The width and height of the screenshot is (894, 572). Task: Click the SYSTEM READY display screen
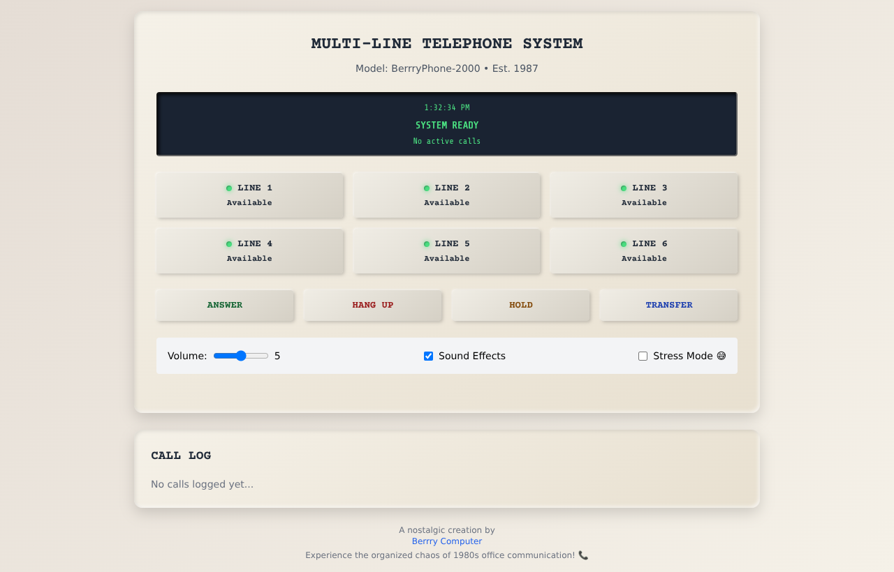tap(447, 124)
